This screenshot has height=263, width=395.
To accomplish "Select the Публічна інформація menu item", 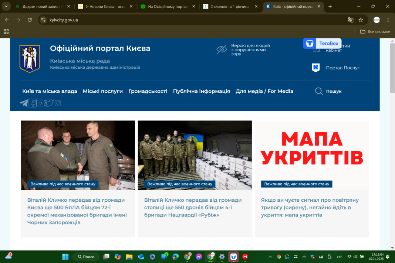I will (202, 91).
